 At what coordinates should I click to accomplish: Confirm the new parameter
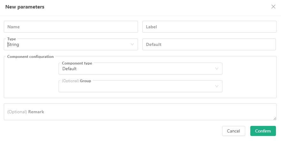pyautogui.click(x=263, y=131)
